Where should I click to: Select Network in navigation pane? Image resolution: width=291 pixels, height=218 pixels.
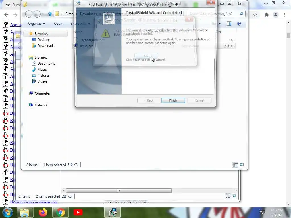click(41, 105)
